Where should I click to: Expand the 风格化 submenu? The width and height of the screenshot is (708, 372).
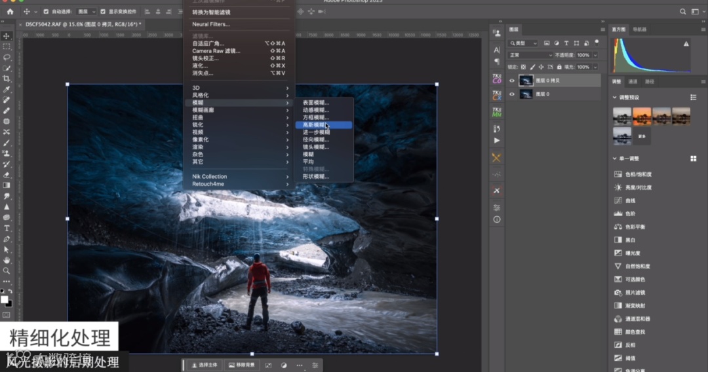tap(240, 95)
